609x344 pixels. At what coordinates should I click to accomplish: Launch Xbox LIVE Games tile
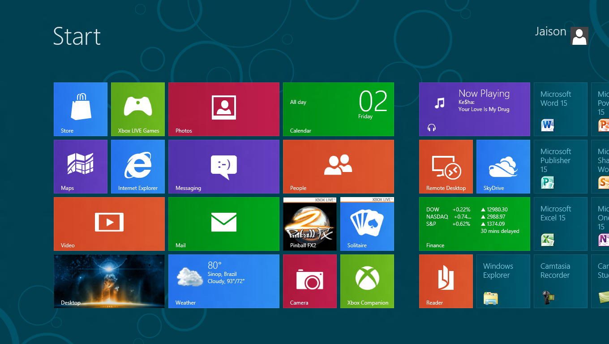(138, 109)
